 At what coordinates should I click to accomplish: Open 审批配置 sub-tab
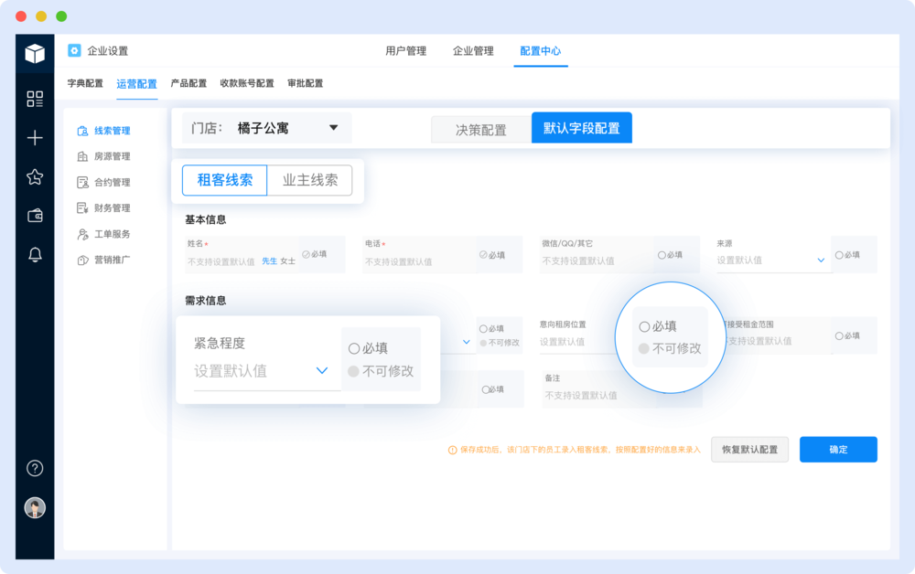tap(306, 83)
